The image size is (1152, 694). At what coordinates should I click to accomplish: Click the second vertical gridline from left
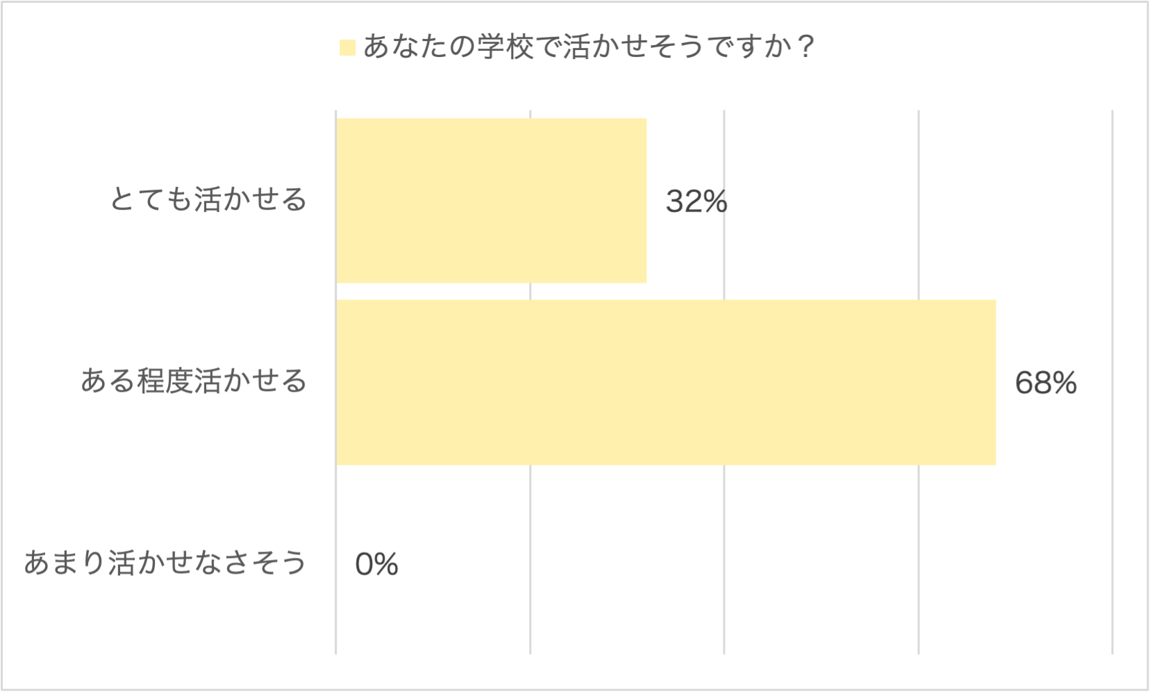(x=531, y=556)
